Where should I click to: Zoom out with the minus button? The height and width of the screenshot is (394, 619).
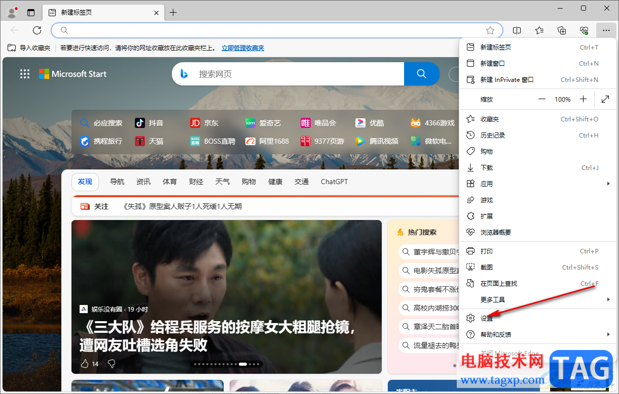[x=542, y=99]
